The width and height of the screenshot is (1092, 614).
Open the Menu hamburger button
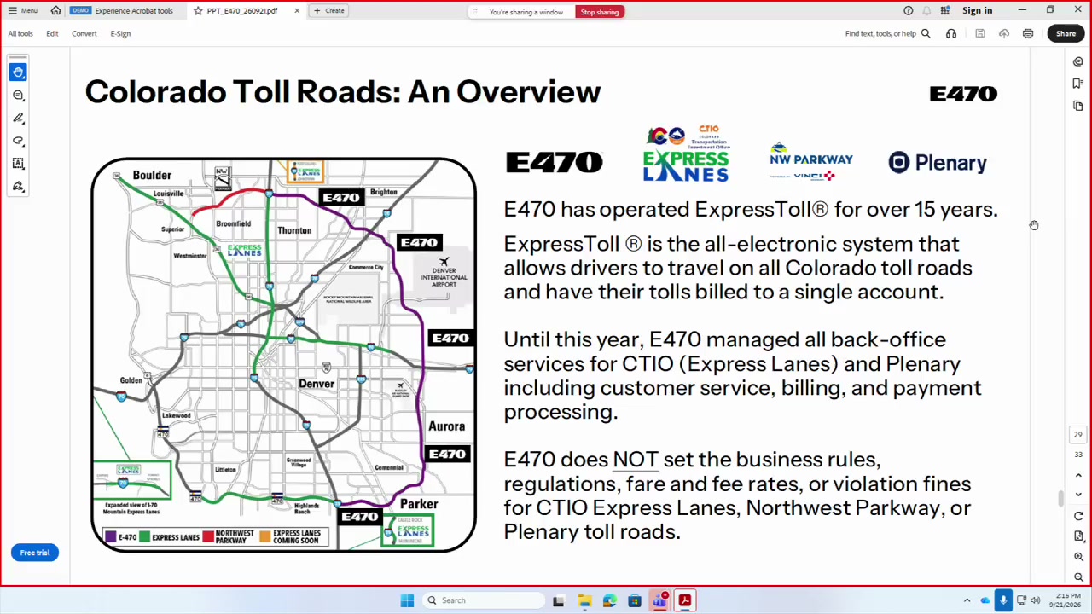[23, 10]
